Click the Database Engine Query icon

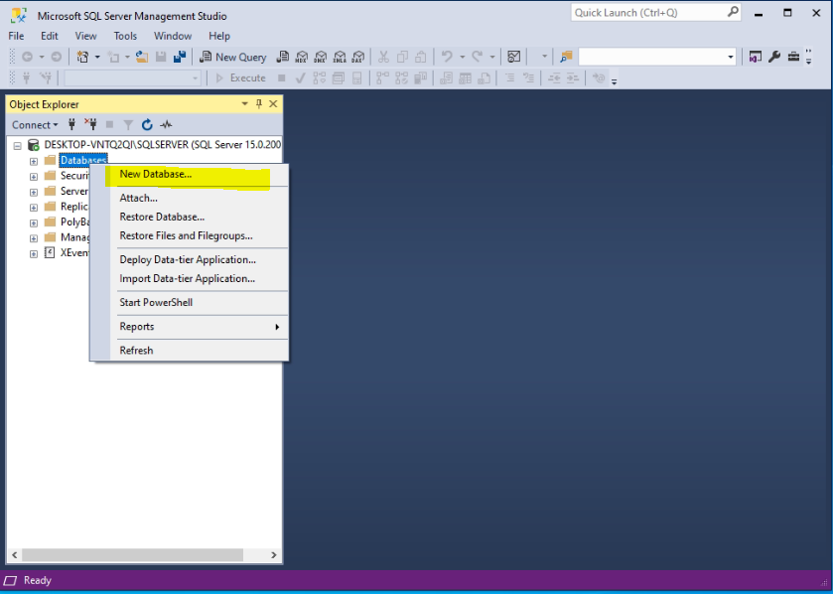[283, 57]
